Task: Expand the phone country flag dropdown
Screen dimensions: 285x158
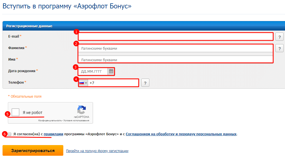Action: (x=83, y=83)
